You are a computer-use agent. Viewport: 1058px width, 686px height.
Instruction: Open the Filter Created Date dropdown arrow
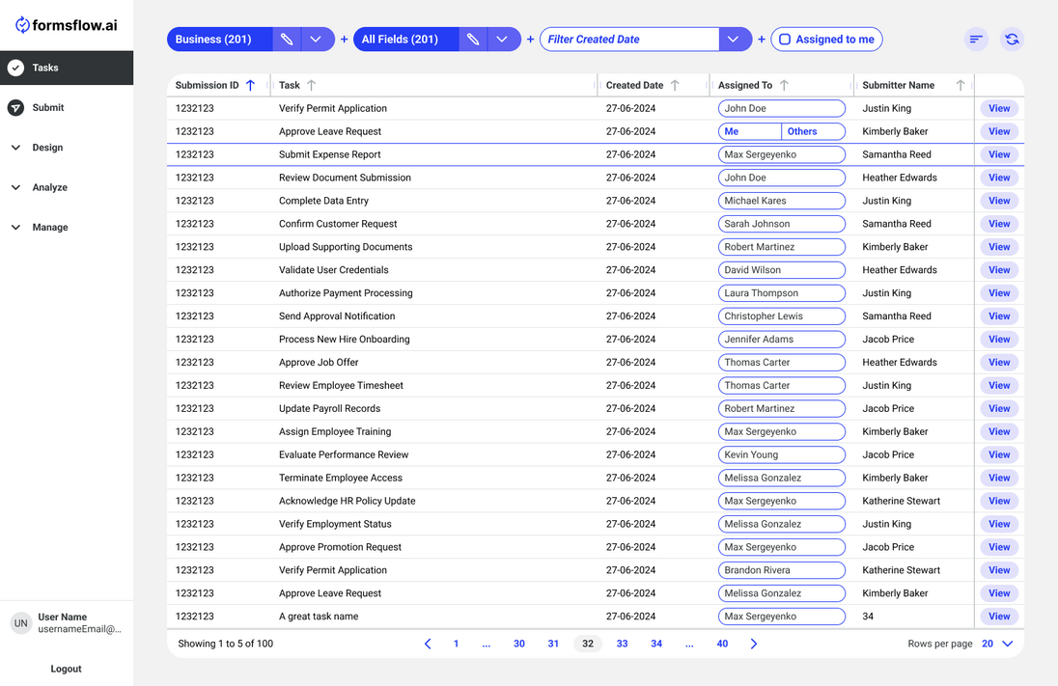[734, 40]
